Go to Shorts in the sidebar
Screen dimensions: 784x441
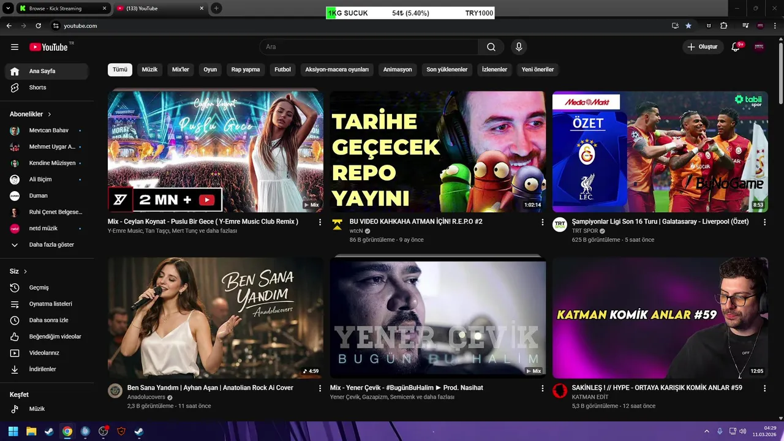(x=47, y=88)
